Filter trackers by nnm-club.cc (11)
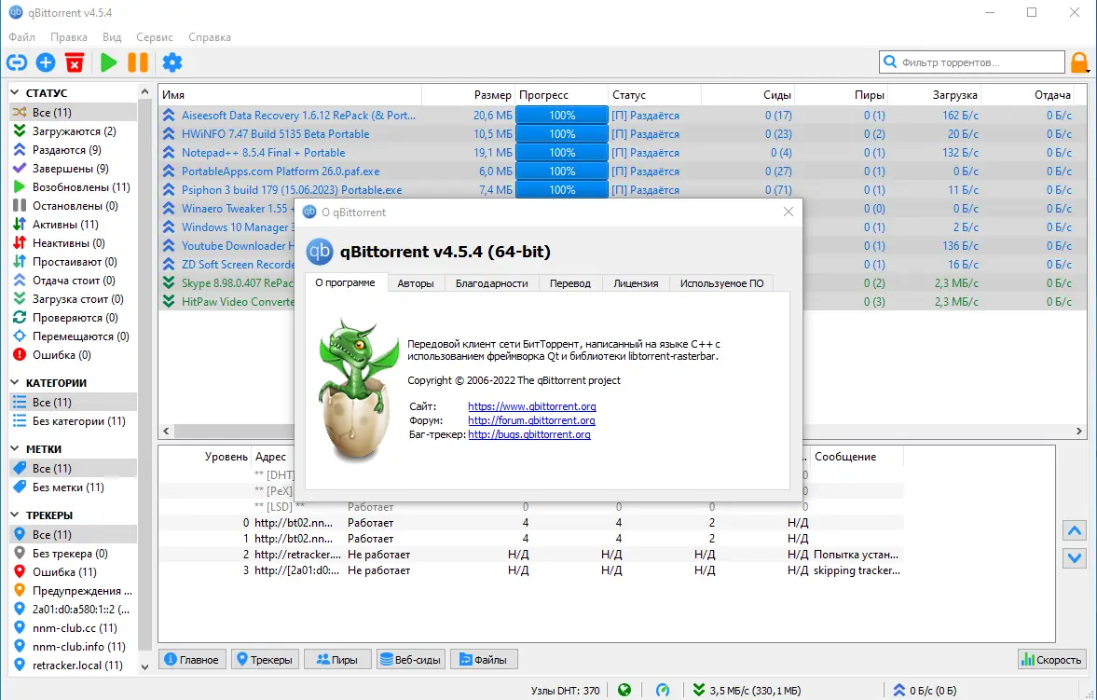The height and width of the screenshot is (700, 1097). 73,628
